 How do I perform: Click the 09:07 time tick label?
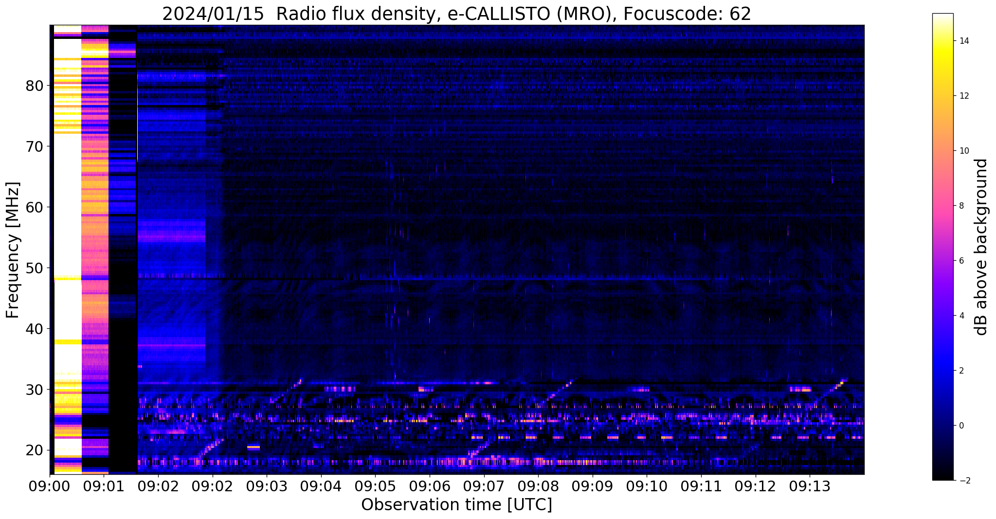[484, 486]
